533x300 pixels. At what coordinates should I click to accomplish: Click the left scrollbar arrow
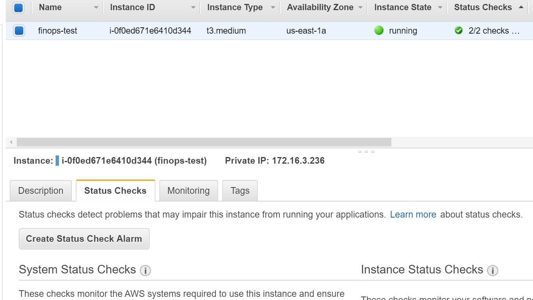[11, 142]
